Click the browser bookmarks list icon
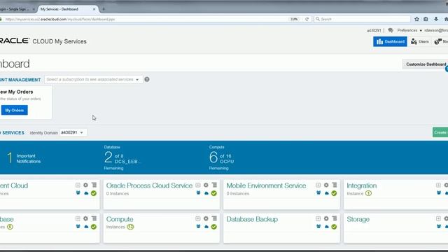Image resolution: width=448 pixels, height=252 pixels. coord(426,19)
